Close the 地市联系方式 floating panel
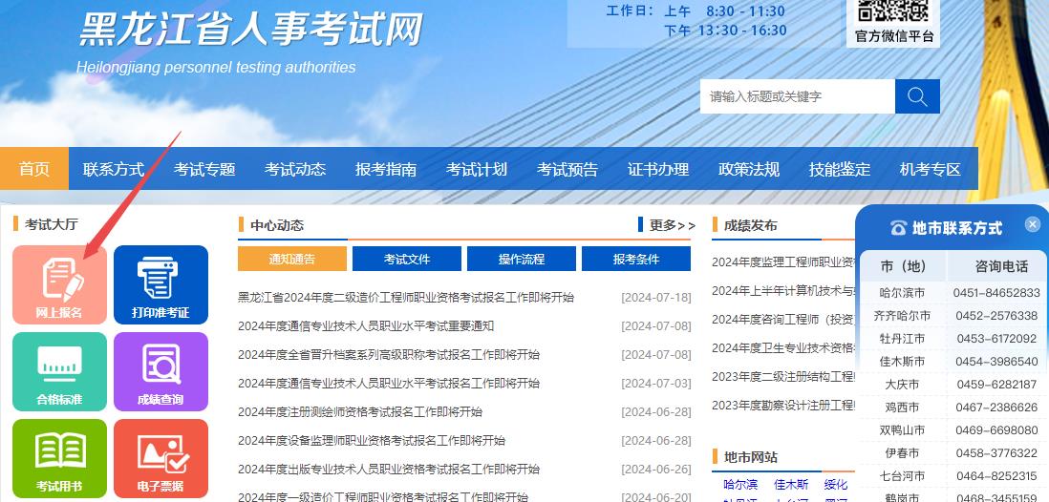Viewport: 1049px width, 502px height. (x=1032, y=224)
